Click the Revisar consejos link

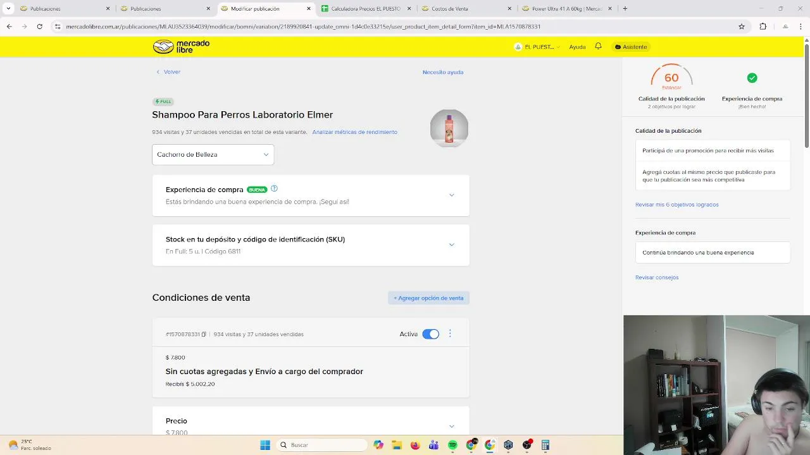(x=657, y=277)
